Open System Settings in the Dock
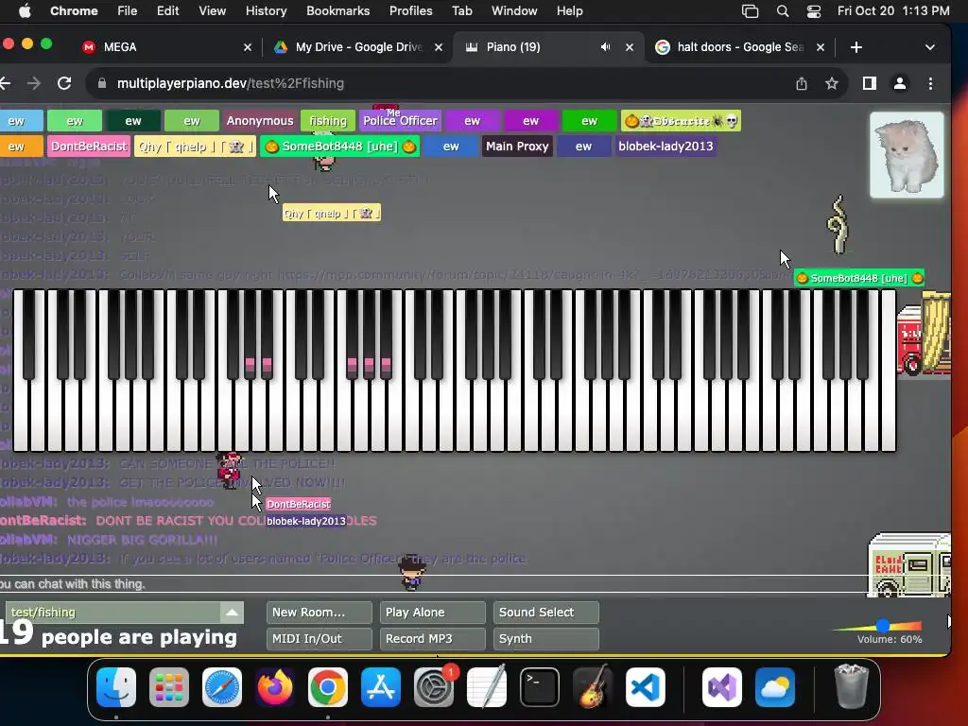968x726 pixels. pyautogui.click(x=433, y=686)
